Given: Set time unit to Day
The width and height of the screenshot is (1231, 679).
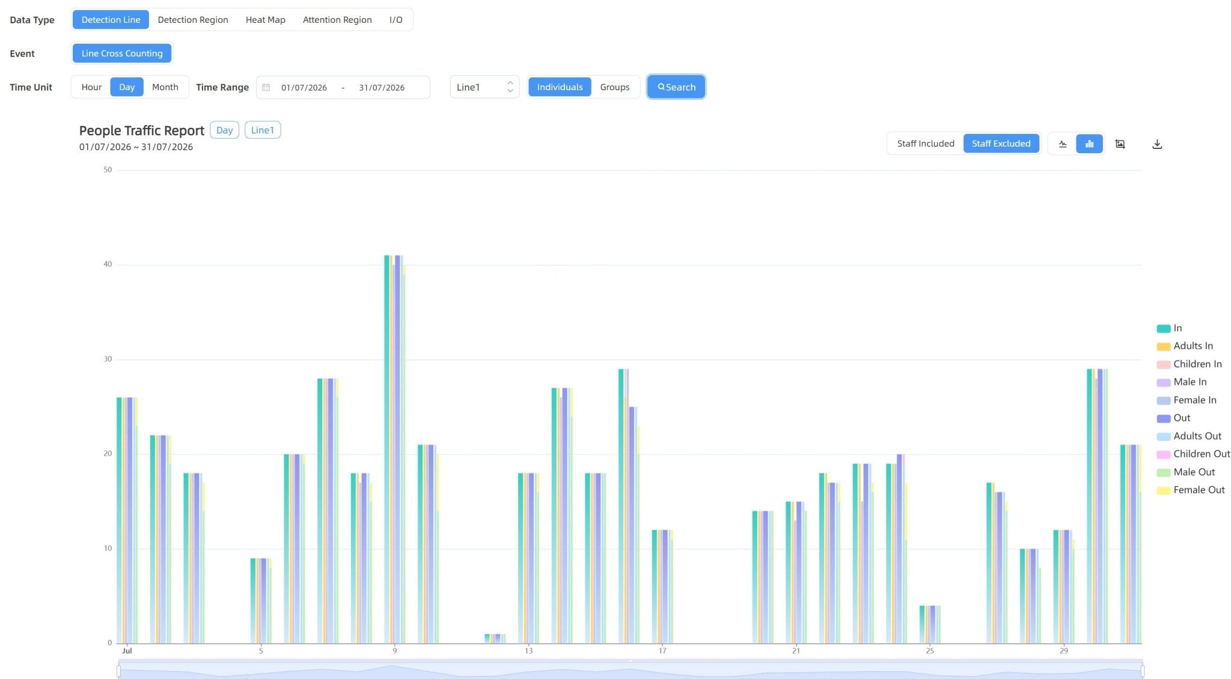Looking at the screenshot, I should (x=127, y=87).
